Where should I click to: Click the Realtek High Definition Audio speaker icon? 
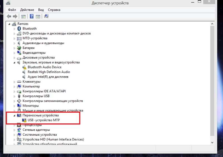click(24, 72)
